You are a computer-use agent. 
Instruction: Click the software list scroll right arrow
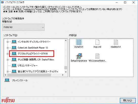pyautogui.click(x=63, y=75)
